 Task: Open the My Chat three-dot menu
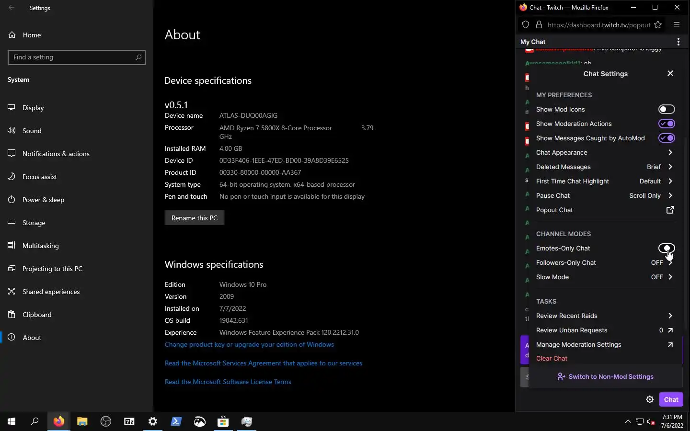point(678,42)
